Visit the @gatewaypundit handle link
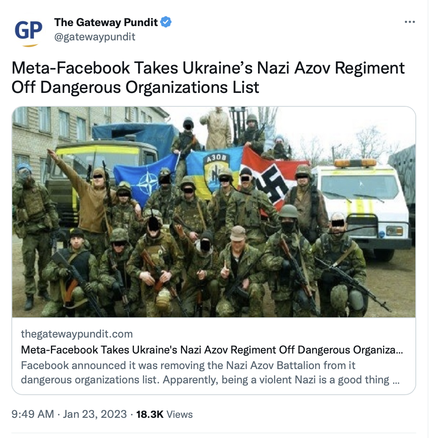Screen dimensions: 436x438 click(x=95, y=37)
